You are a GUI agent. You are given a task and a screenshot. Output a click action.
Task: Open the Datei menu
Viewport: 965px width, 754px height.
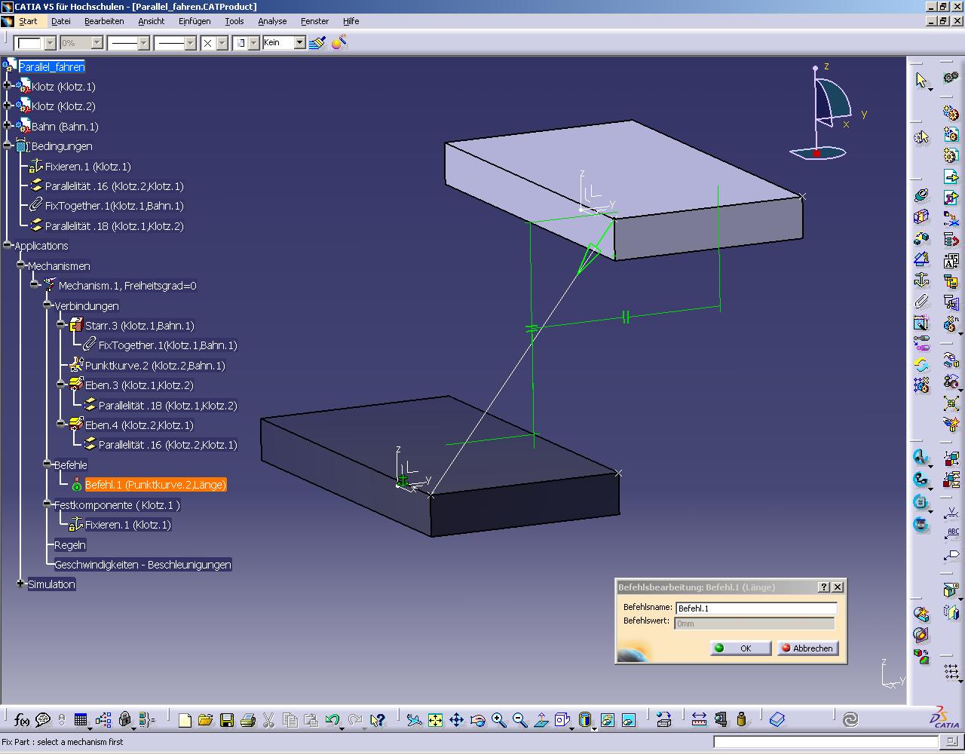tap(60, 21)
